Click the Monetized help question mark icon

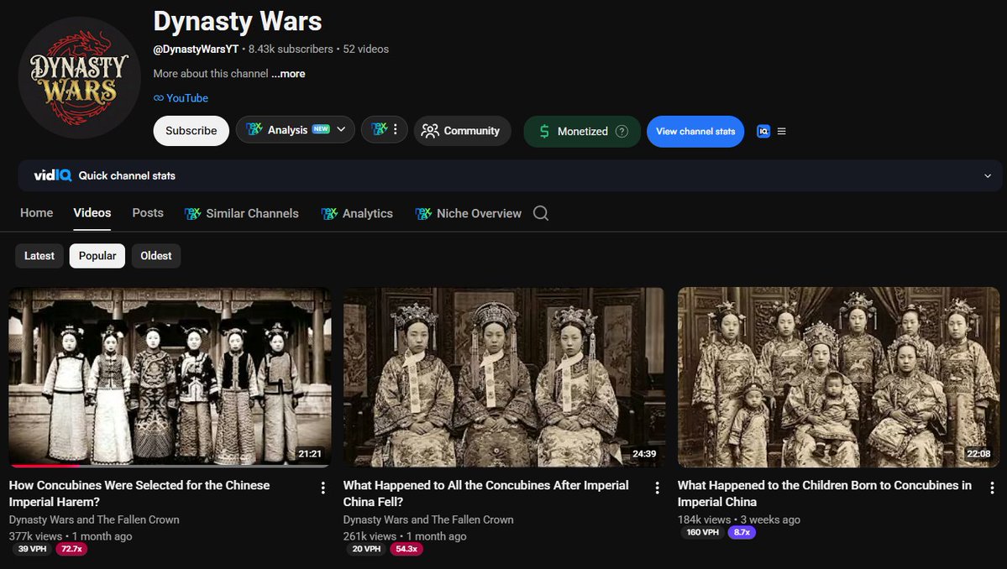622,132
